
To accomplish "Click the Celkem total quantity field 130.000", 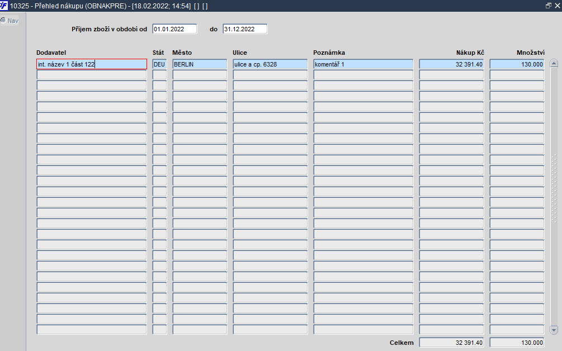I will (517, 343).
